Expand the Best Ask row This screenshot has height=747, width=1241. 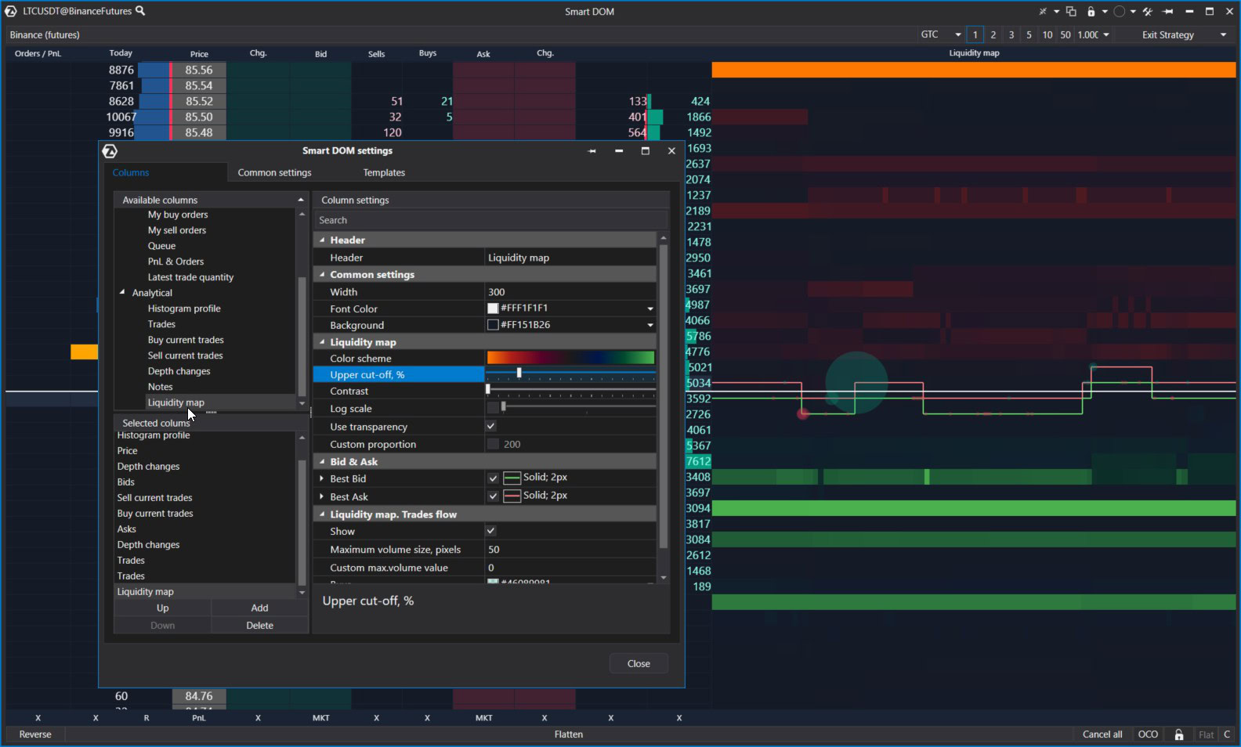321,496
